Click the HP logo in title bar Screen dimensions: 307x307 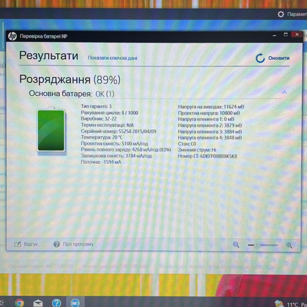point(12,36)
